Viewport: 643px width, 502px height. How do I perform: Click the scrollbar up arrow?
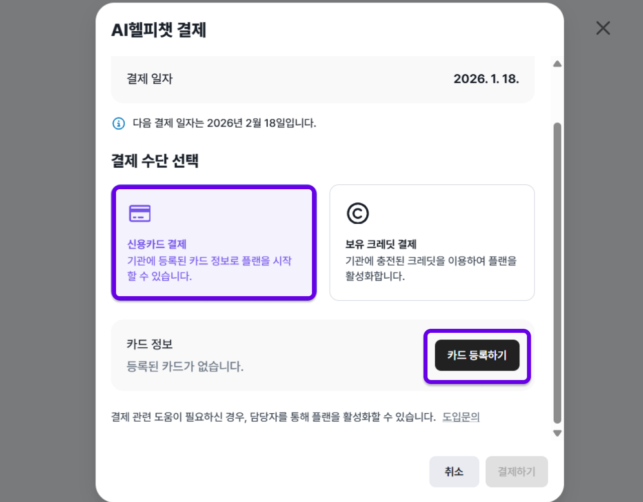[557, 63]
